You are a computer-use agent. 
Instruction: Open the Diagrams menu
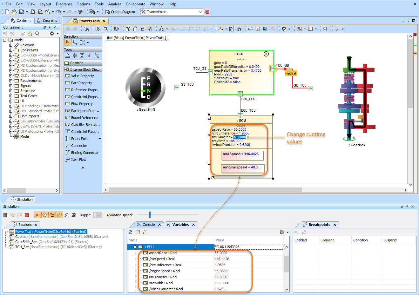(64, 4)
